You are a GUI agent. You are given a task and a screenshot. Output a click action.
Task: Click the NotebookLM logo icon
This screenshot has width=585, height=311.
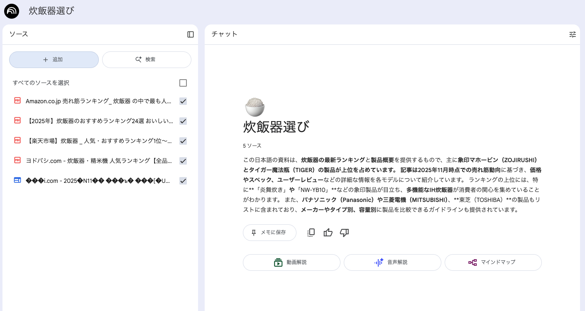coord(12,11)
